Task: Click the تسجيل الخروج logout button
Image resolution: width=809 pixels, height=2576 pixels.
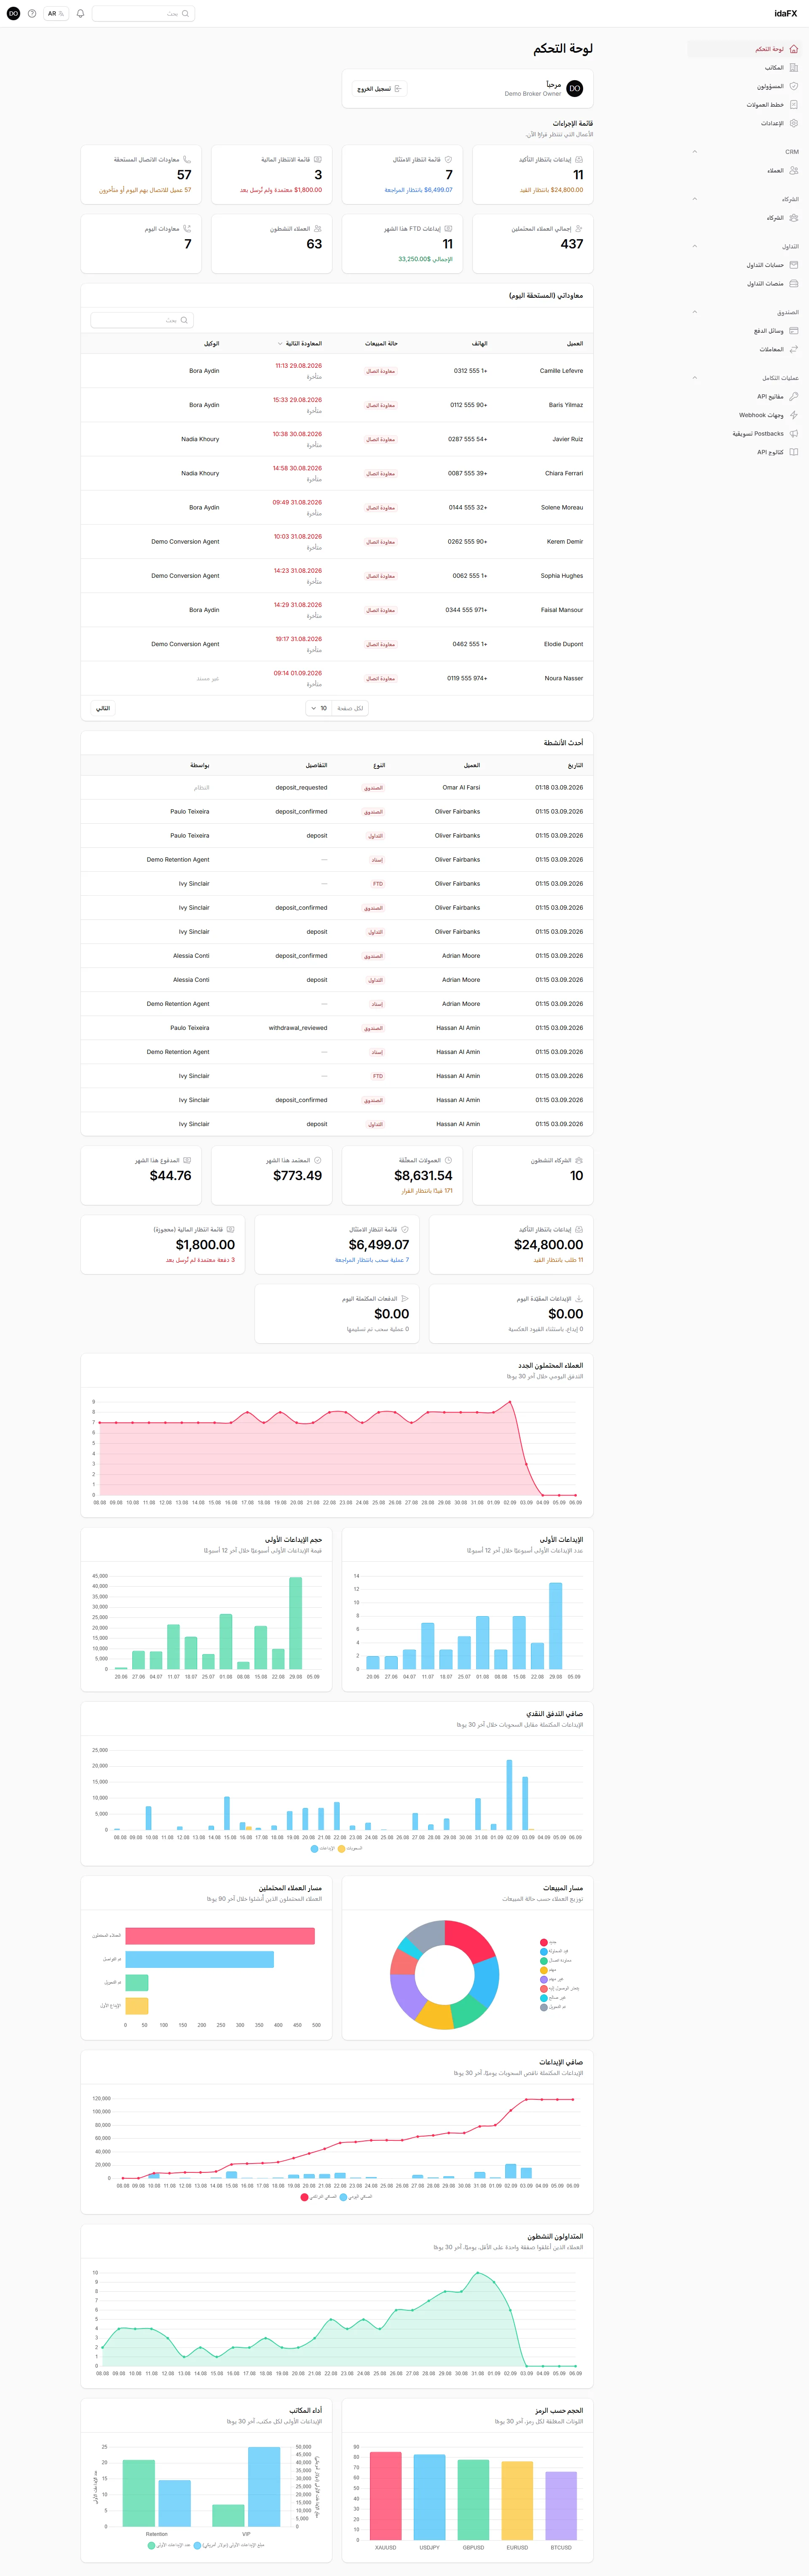Action: 380,89
